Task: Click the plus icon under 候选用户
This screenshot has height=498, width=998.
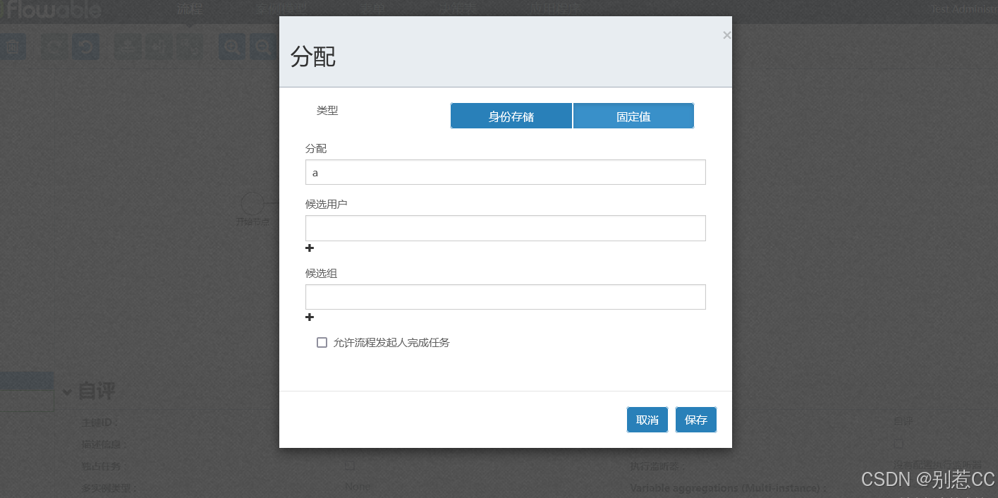Action: click(x=309, y=248)
